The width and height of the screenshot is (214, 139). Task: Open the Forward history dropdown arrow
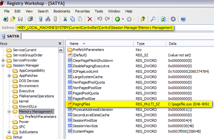(134, 19)
